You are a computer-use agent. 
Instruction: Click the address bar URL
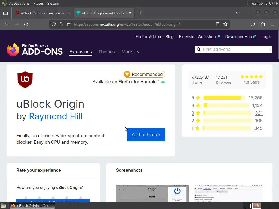pos(127,24)
